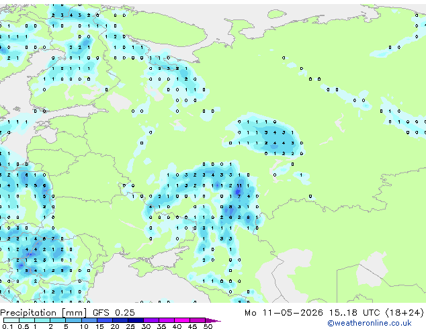Click the '[mm]' unit in the title

pyautogui.click(x=74, y=313)
